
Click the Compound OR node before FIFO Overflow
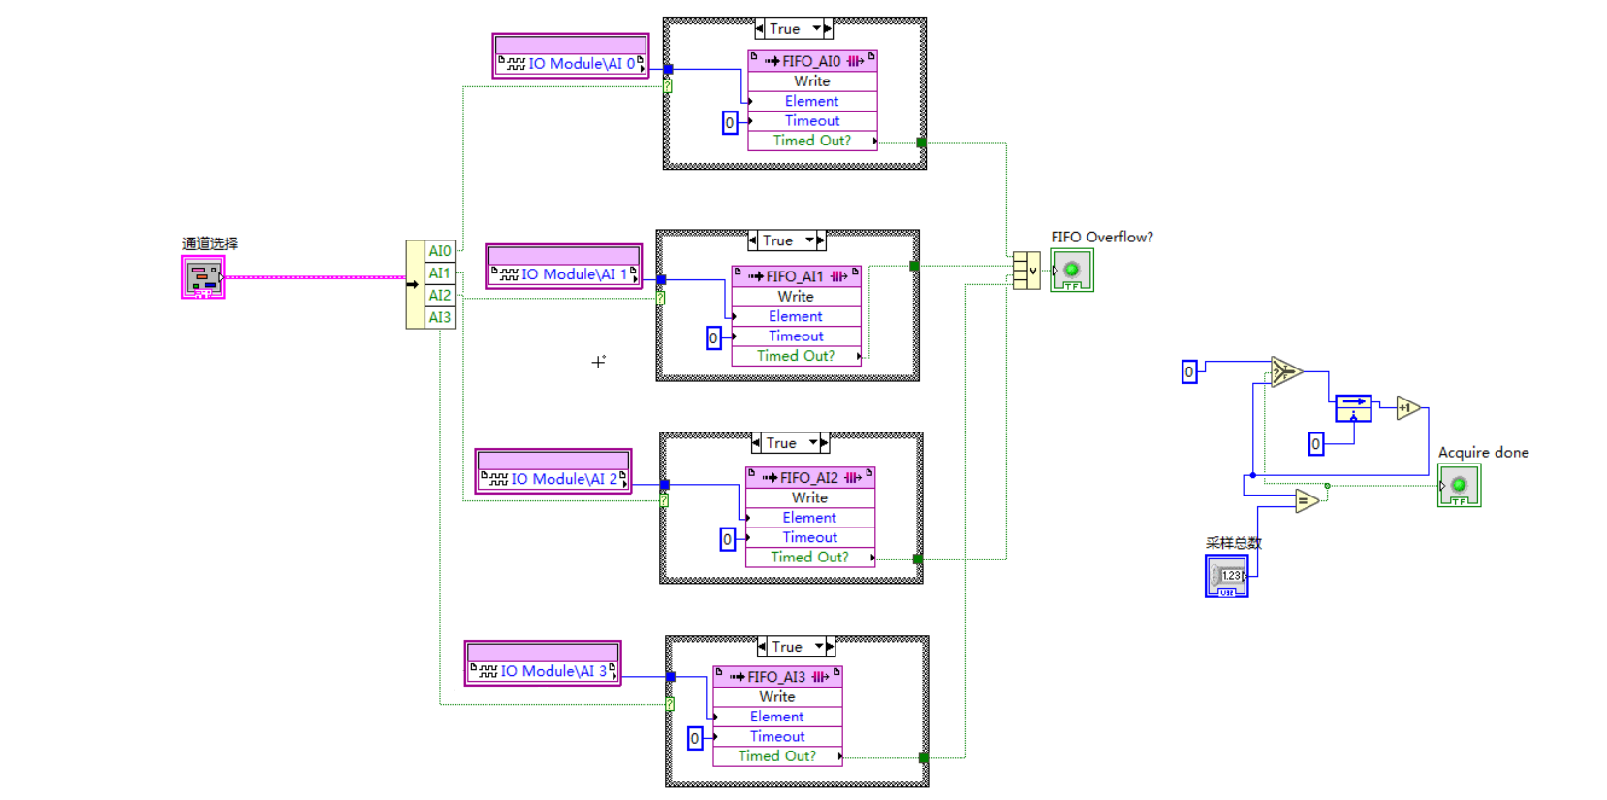click(1026, 271)
